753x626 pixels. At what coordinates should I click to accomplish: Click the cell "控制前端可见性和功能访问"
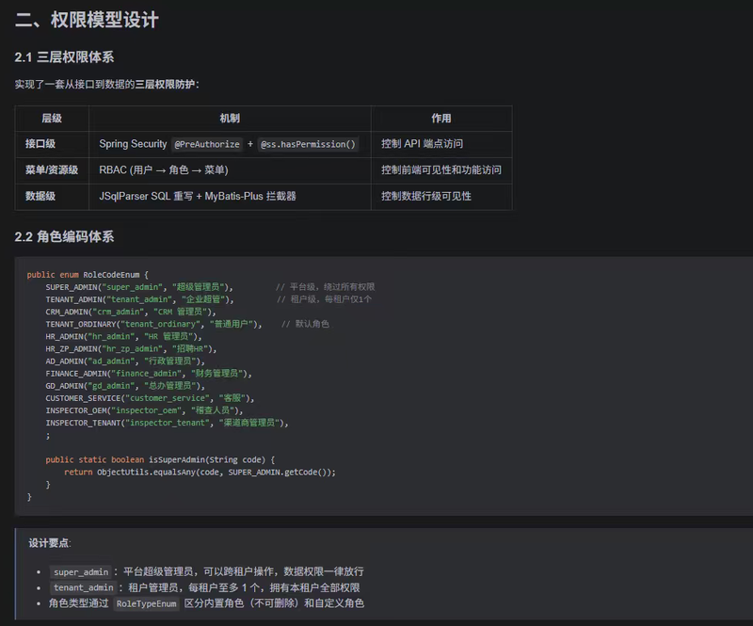pyautogui.click(x=441, y=170)
